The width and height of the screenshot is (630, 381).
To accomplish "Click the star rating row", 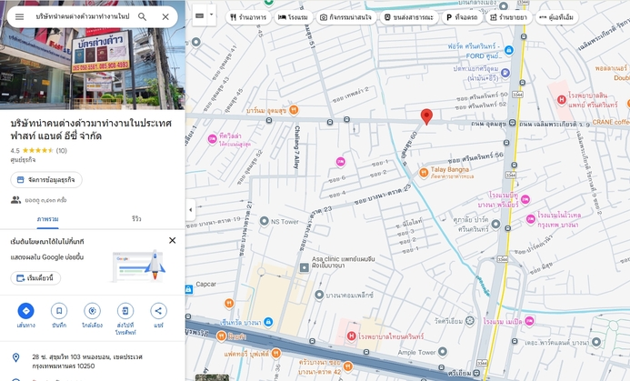I will 38,151.
